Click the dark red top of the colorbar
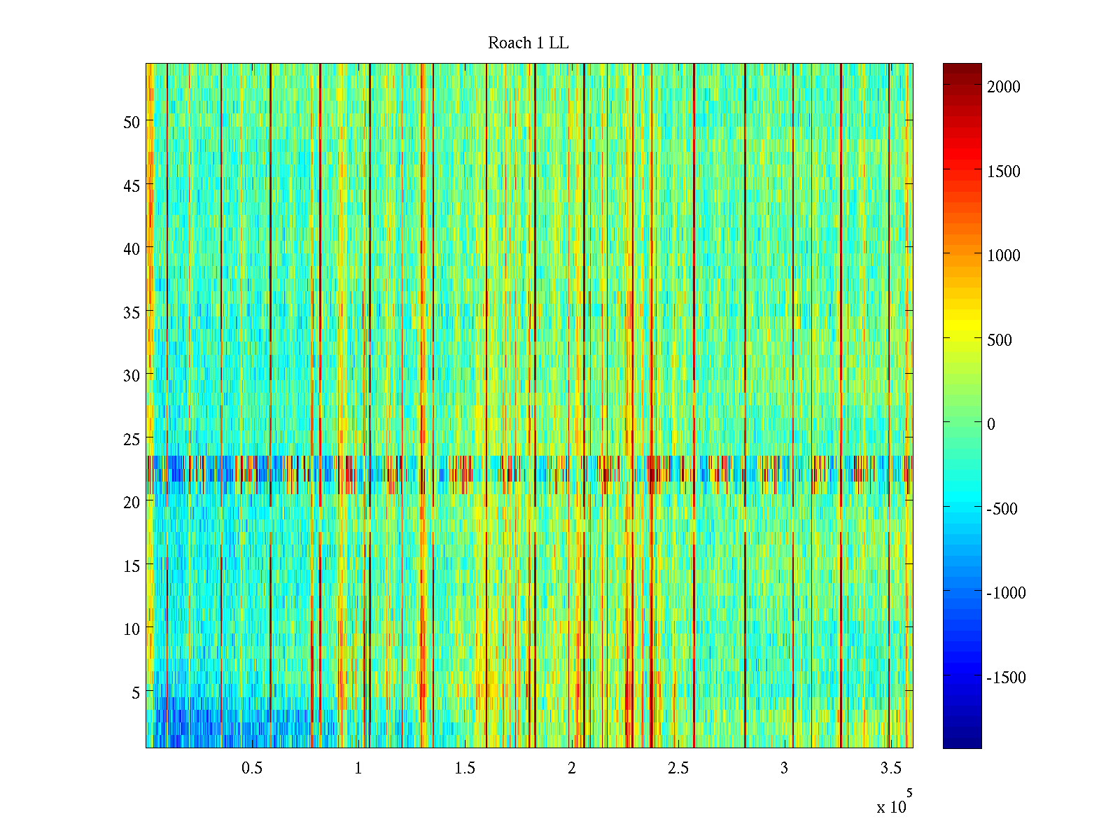The height and width of the screenshot is (840, 1120). 962,69
